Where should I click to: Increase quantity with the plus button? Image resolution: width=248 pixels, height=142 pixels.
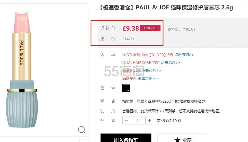pyautogui.click(x=149, y=121)
